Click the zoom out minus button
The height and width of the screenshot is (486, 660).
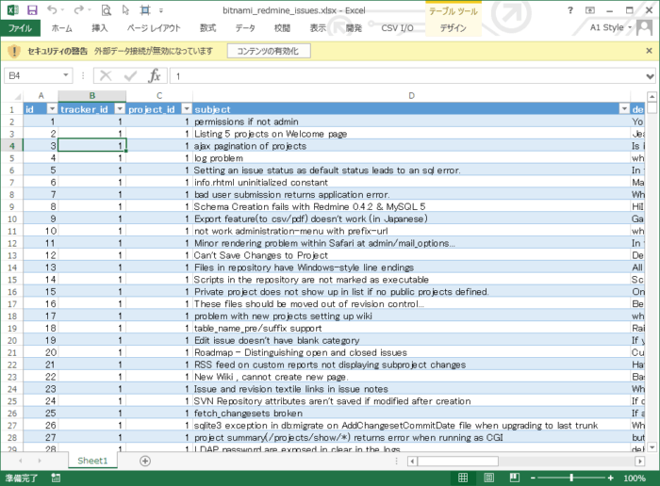[x=533, y=478]
